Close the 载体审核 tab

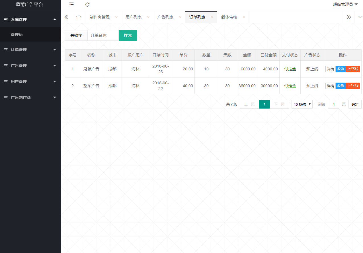[x=244, y=17]
